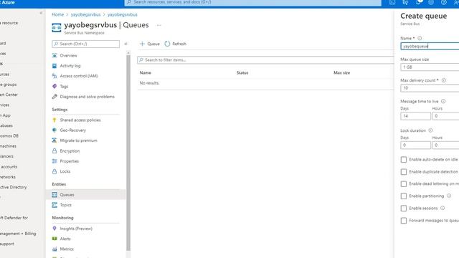
Task: Click first yayobegsrvbus breadcrumb link
Action: click(85, 14)
